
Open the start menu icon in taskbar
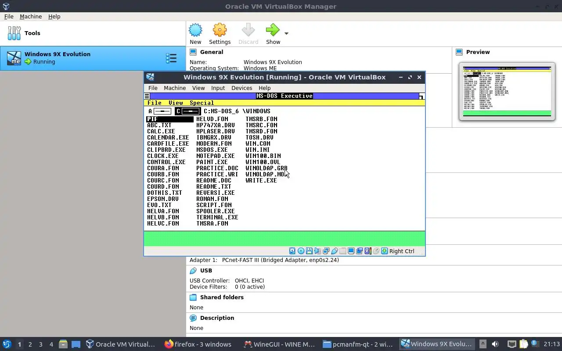[x=7, y=344]
